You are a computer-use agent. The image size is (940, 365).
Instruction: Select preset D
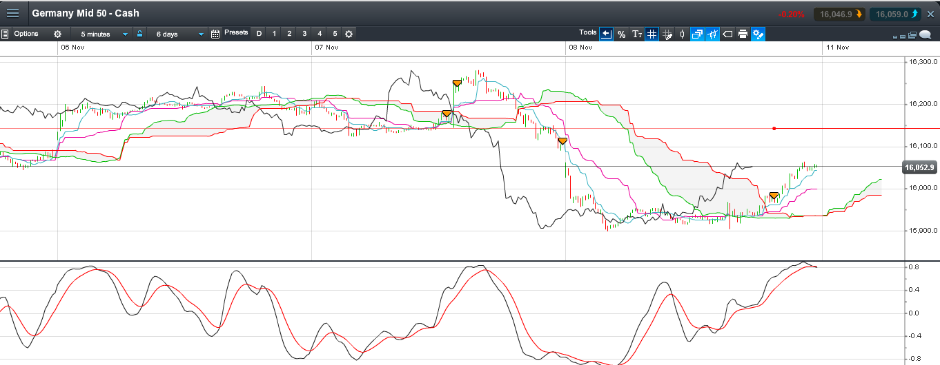[x=259, y=34]
